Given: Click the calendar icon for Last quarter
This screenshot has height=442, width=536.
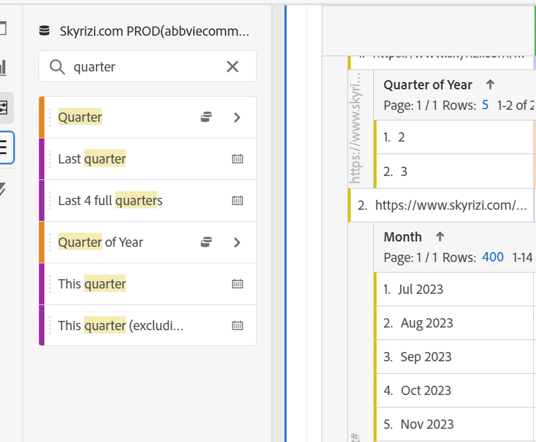Looking at the screenshot, I should pos(238,159).
